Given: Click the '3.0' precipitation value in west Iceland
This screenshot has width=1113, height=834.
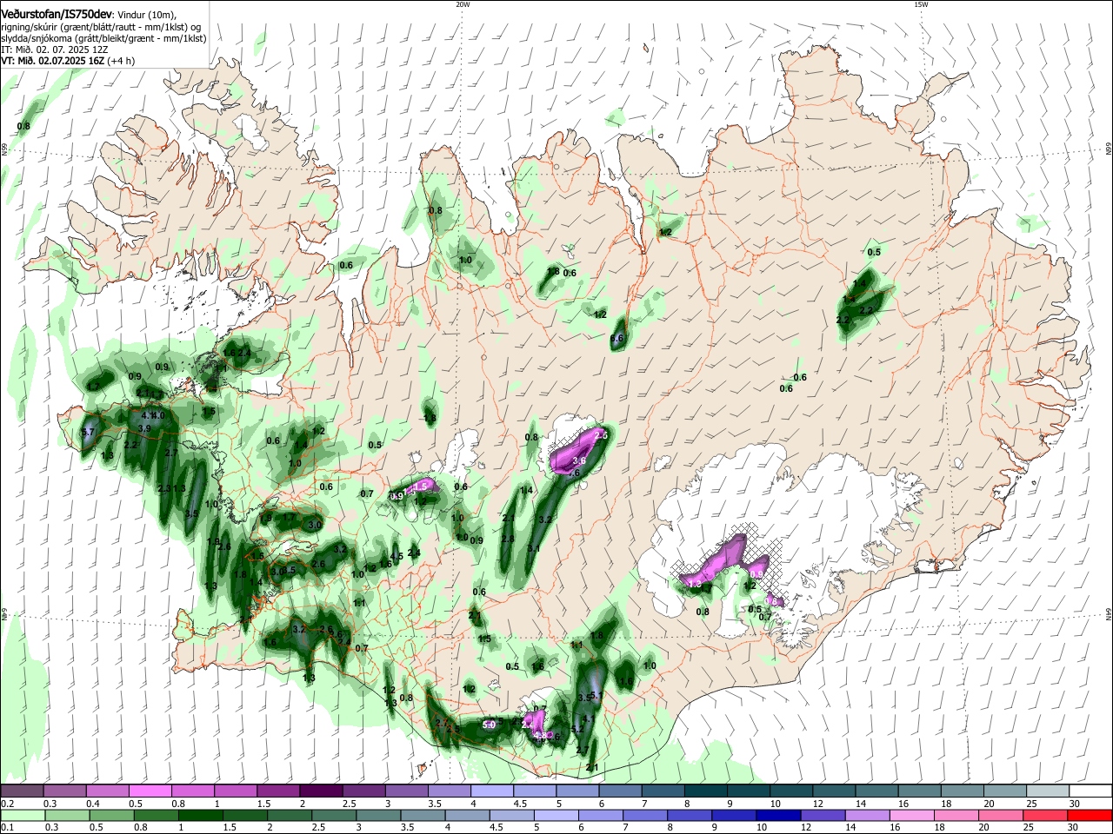Looking at the screenshot, I should point(315,525).
